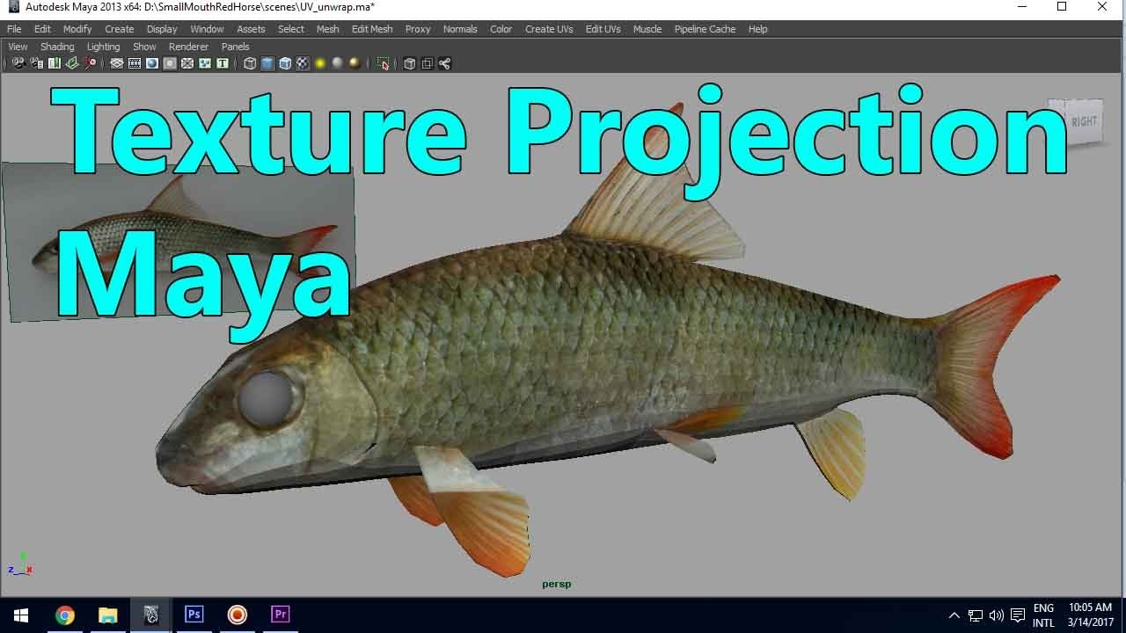
Task: Open the Select menu
Action: [x=291, y=29]
